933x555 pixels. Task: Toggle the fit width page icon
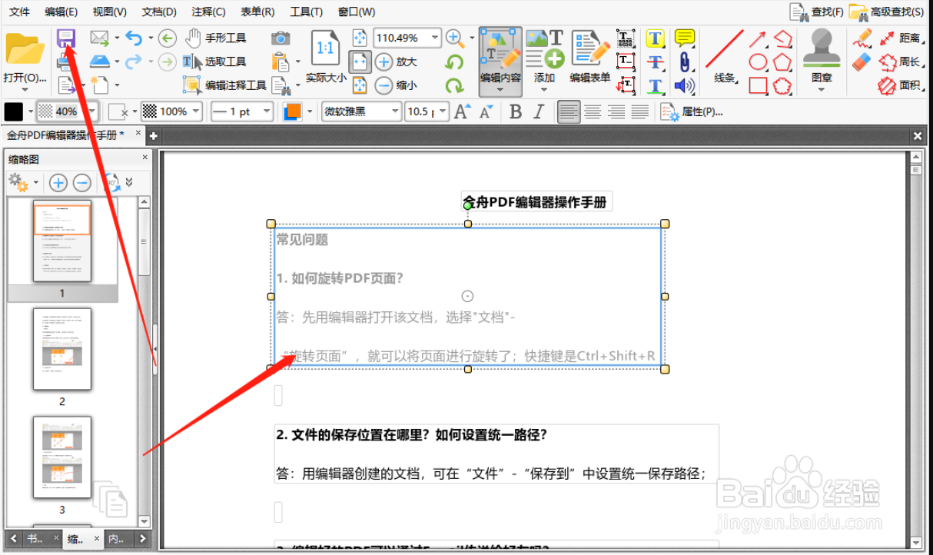360,61
